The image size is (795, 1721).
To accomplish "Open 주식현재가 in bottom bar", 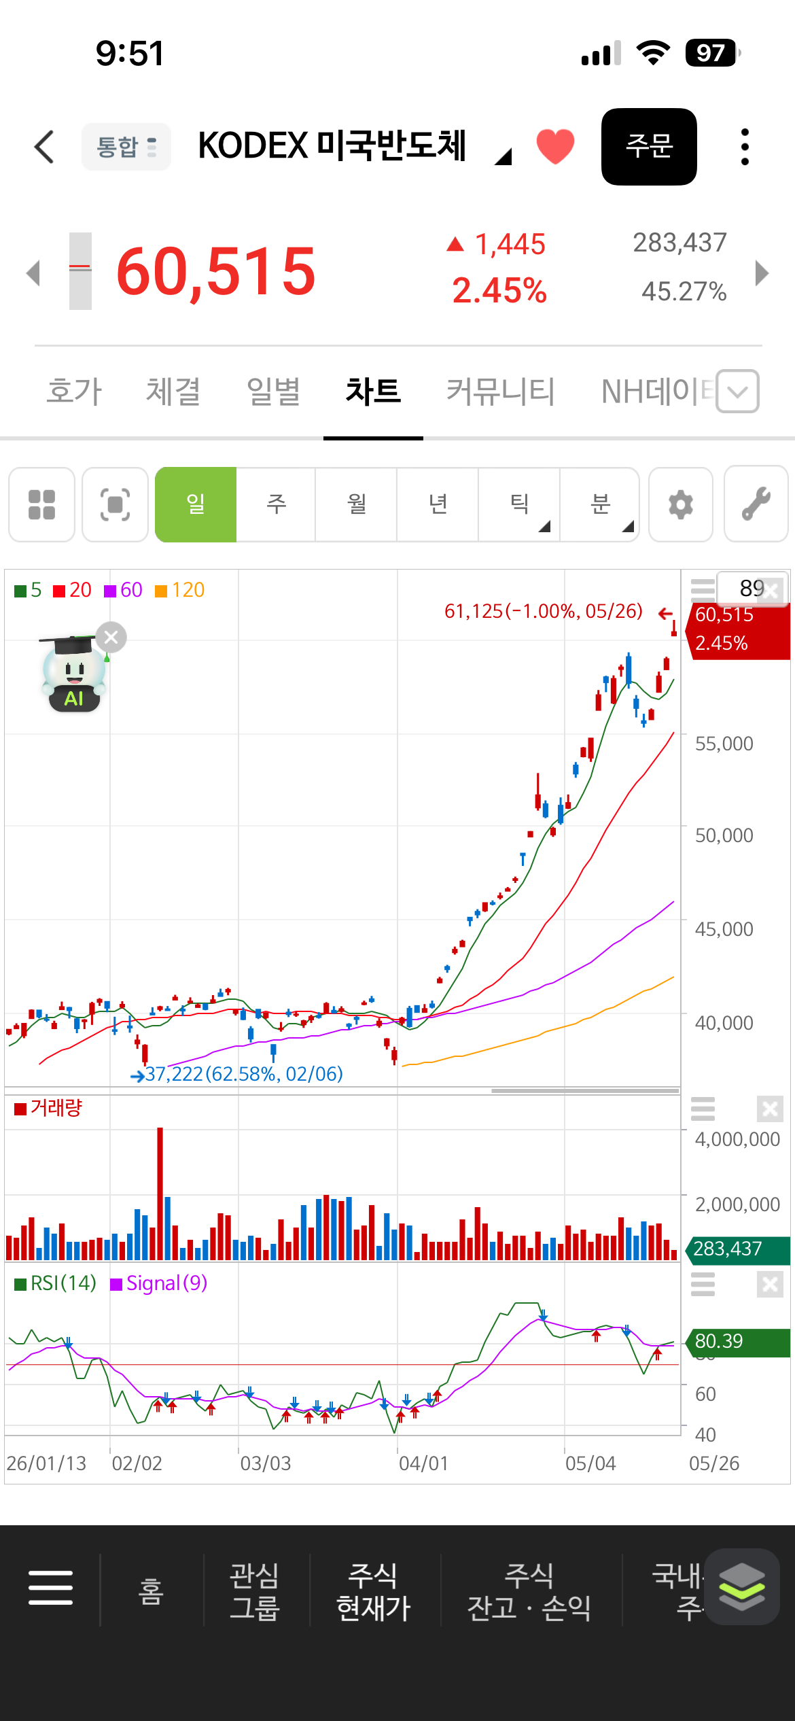I will [373, 1590].
